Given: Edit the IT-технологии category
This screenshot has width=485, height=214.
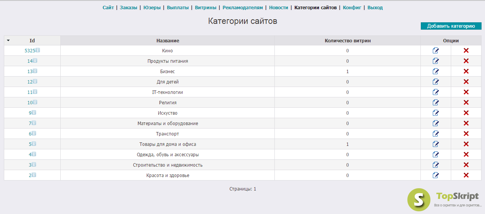Looking at the screenshot, I should pyautogui.click(x=436, y=92).
